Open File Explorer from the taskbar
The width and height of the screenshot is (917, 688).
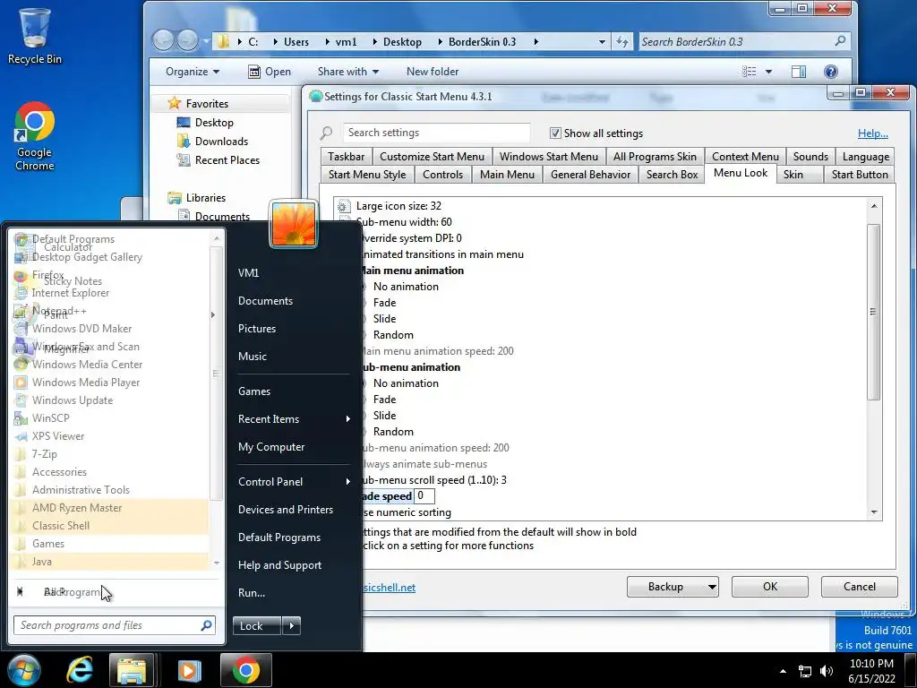132,670
